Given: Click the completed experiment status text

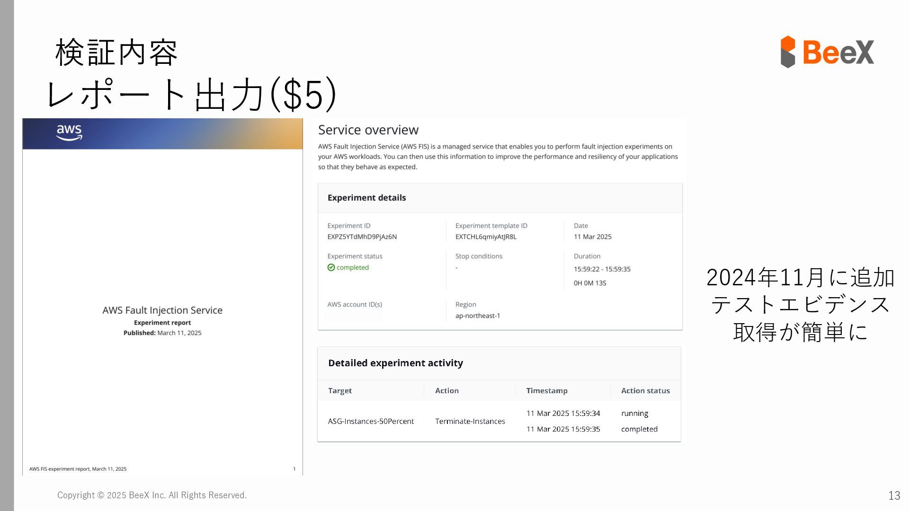Looking at the screenshot, I should pos(353,267).
